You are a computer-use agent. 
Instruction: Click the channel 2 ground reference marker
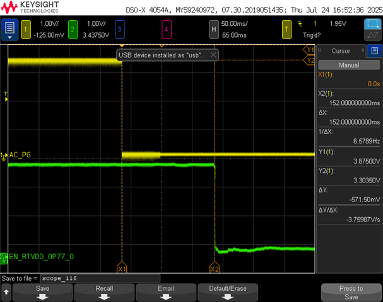4,259
